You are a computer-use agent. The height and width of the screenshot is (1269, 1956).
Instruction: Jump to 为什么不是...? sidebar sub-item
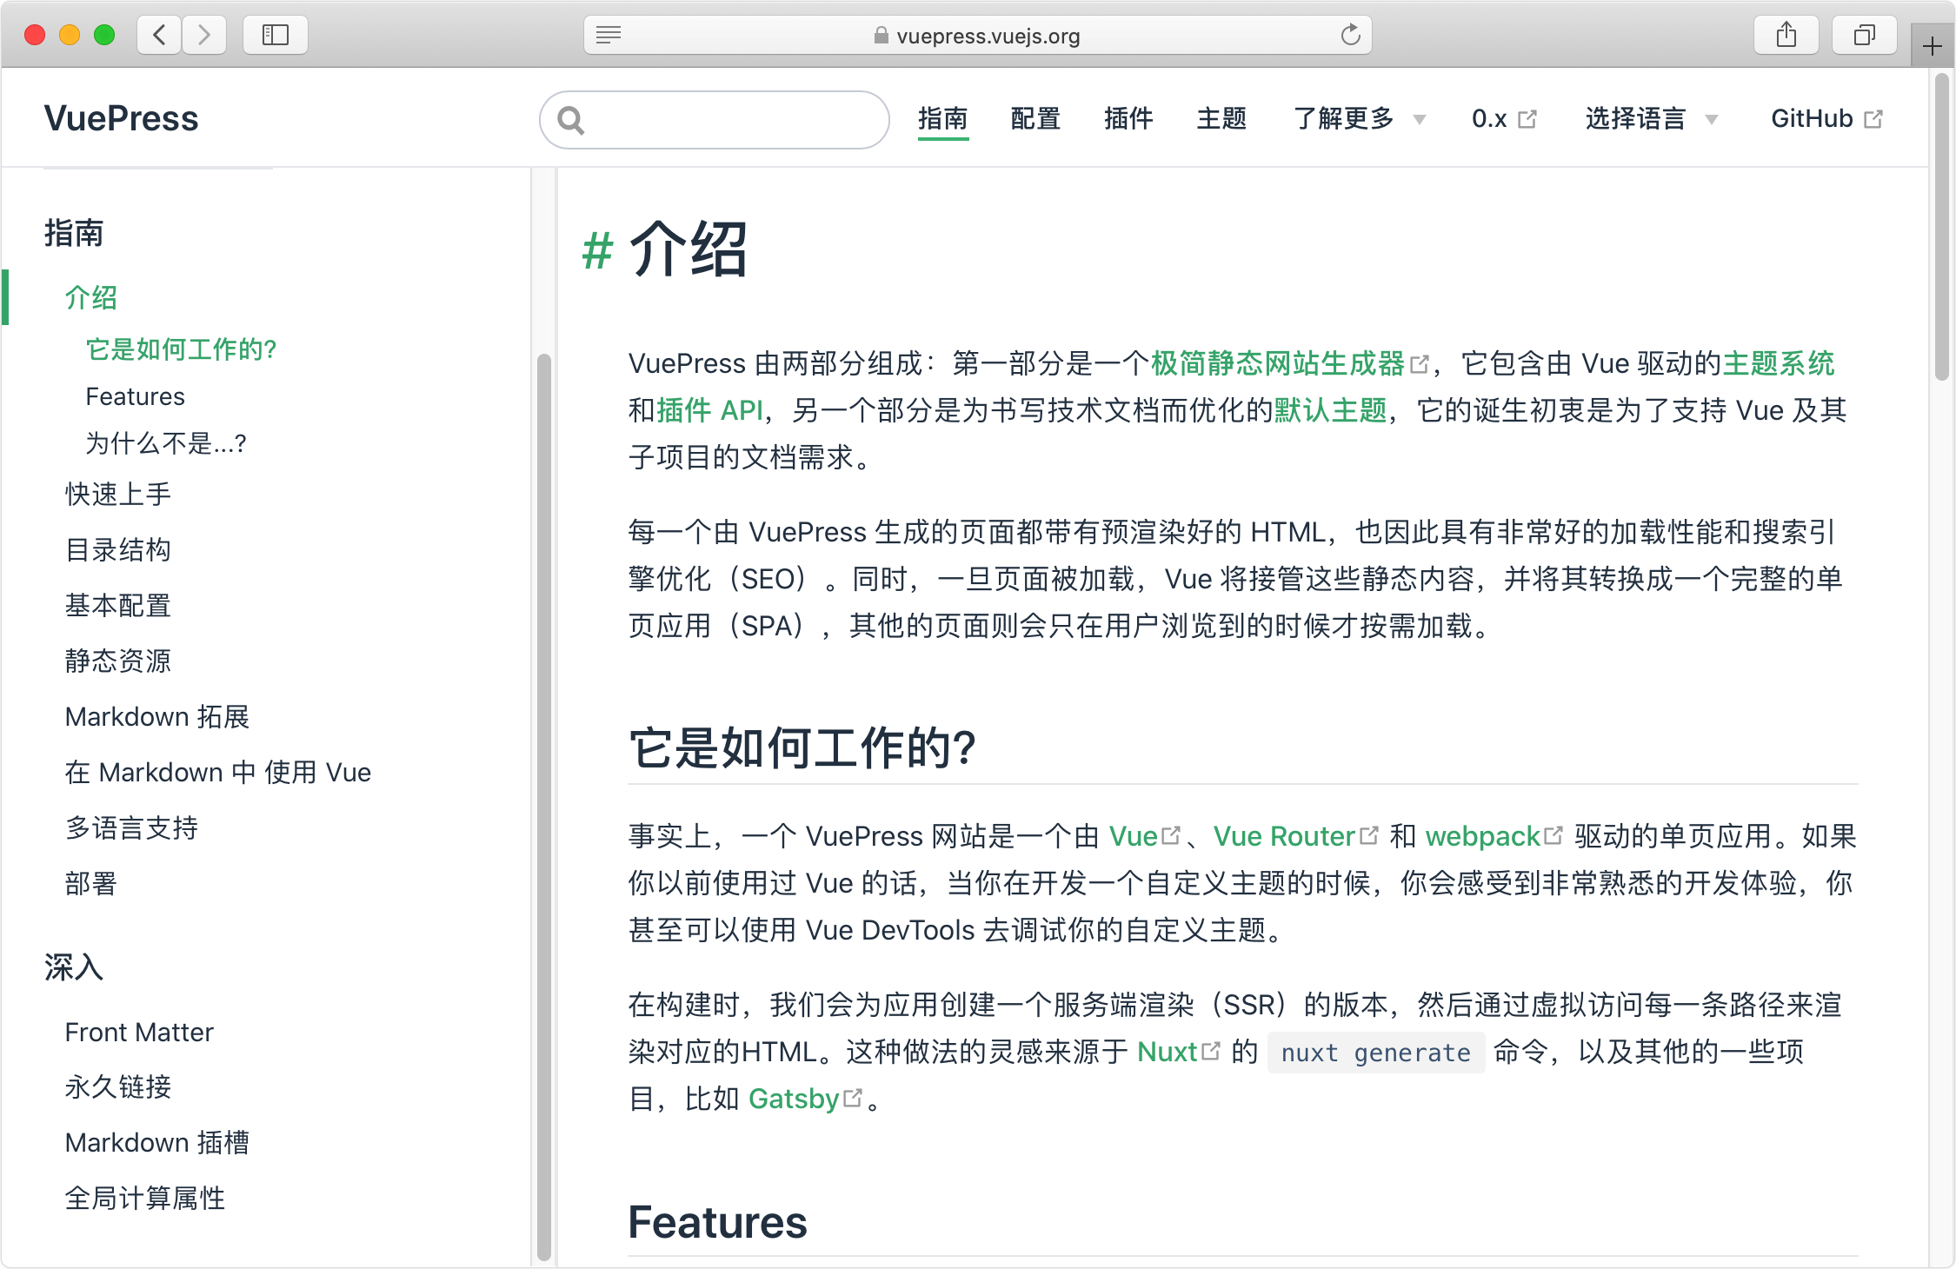tap(166, 443)
